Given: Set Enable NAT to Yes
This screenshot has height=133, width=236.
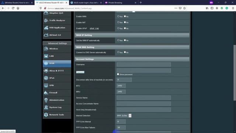Looking at the screenshot, I should [x=118, y=22].
